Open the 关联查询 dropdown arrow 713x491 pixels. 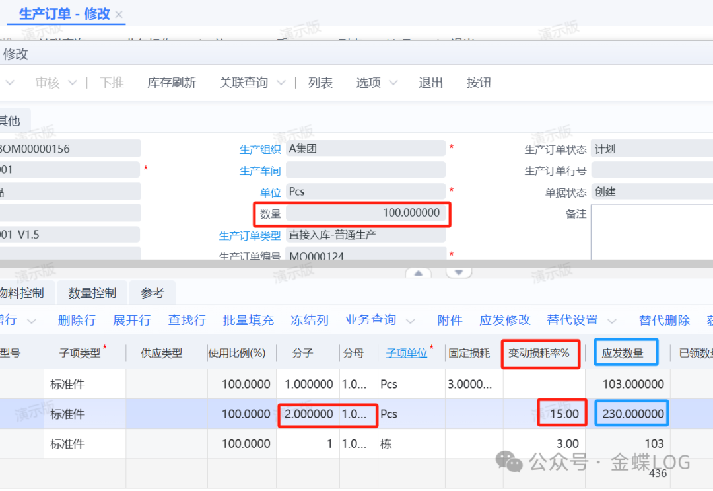pos(281,83)
